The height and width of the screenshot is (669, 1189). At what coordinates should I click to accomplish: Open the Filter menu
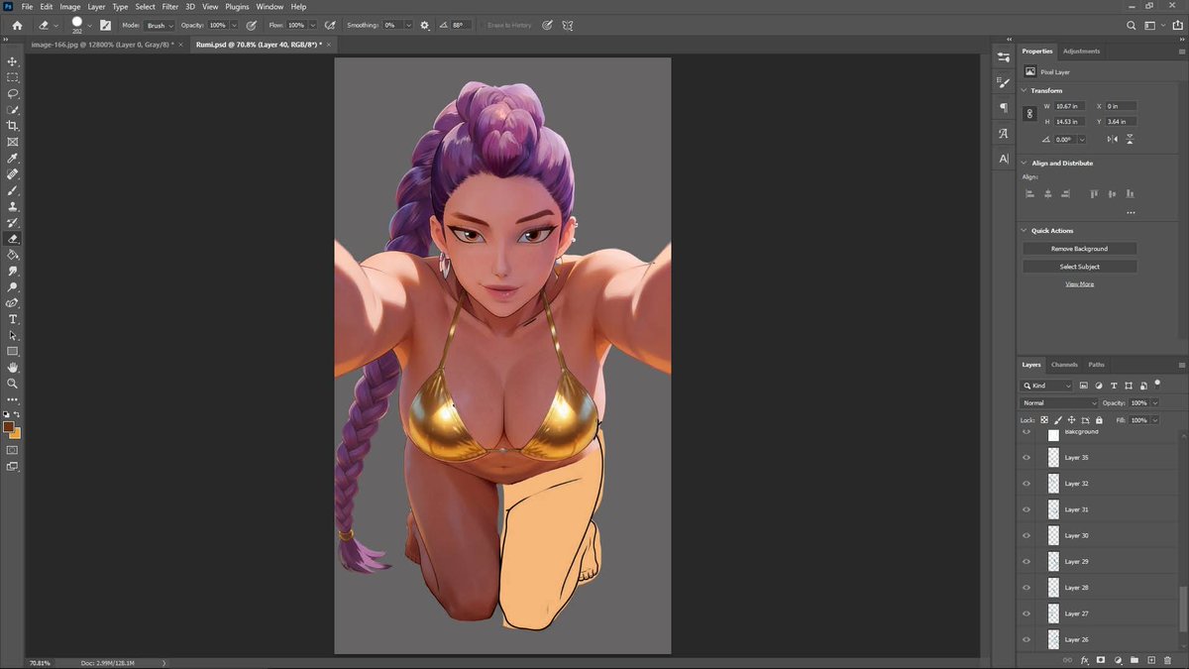[170, 7]
